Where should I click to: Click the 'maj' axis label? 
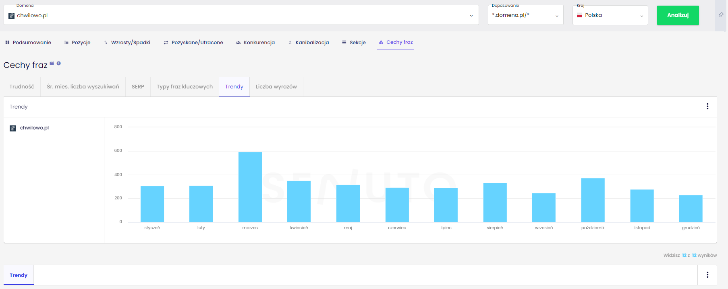point(348,228)
